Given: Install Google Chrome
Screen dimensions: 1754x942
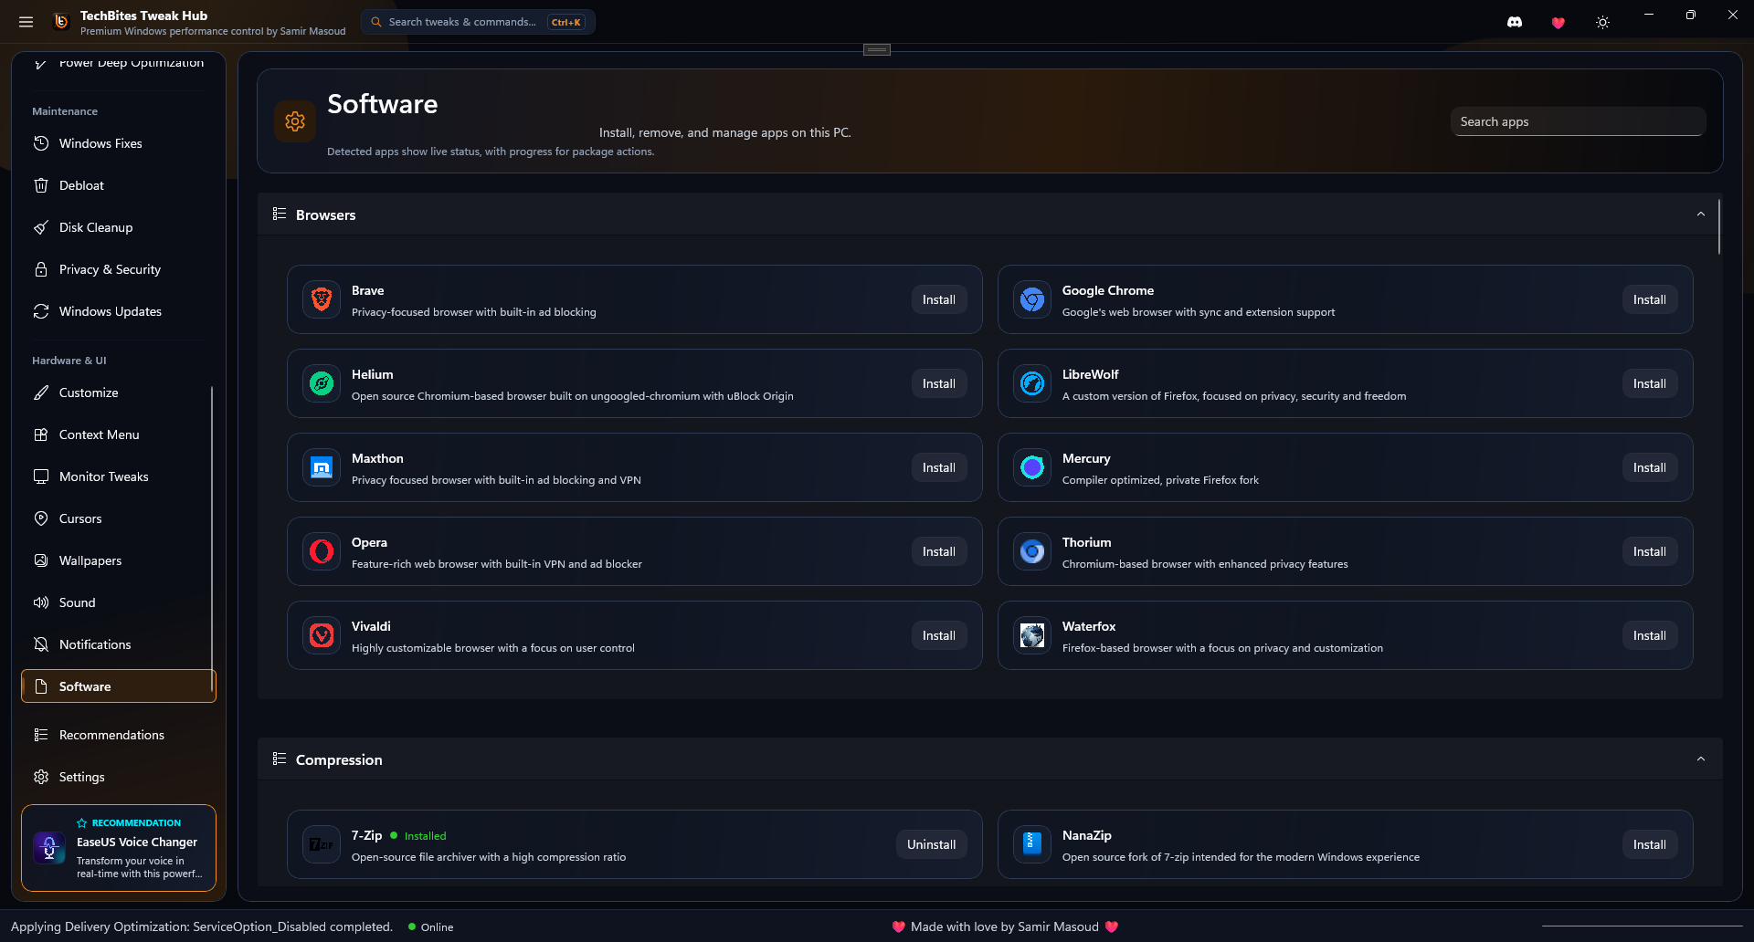Looking at the screenshot, I should (1650, 299).
